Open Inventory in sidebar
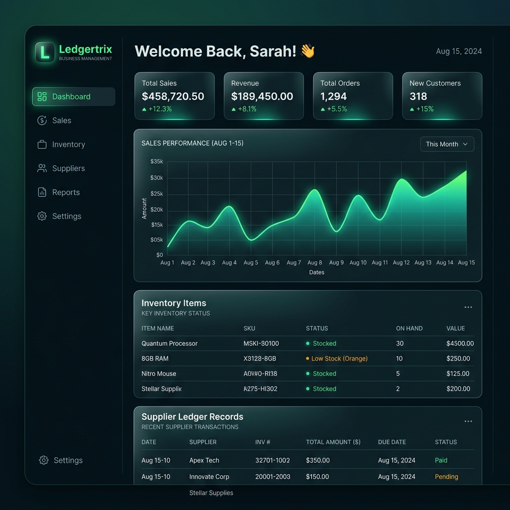Screen dimensions: 510x510 point(68,144)
